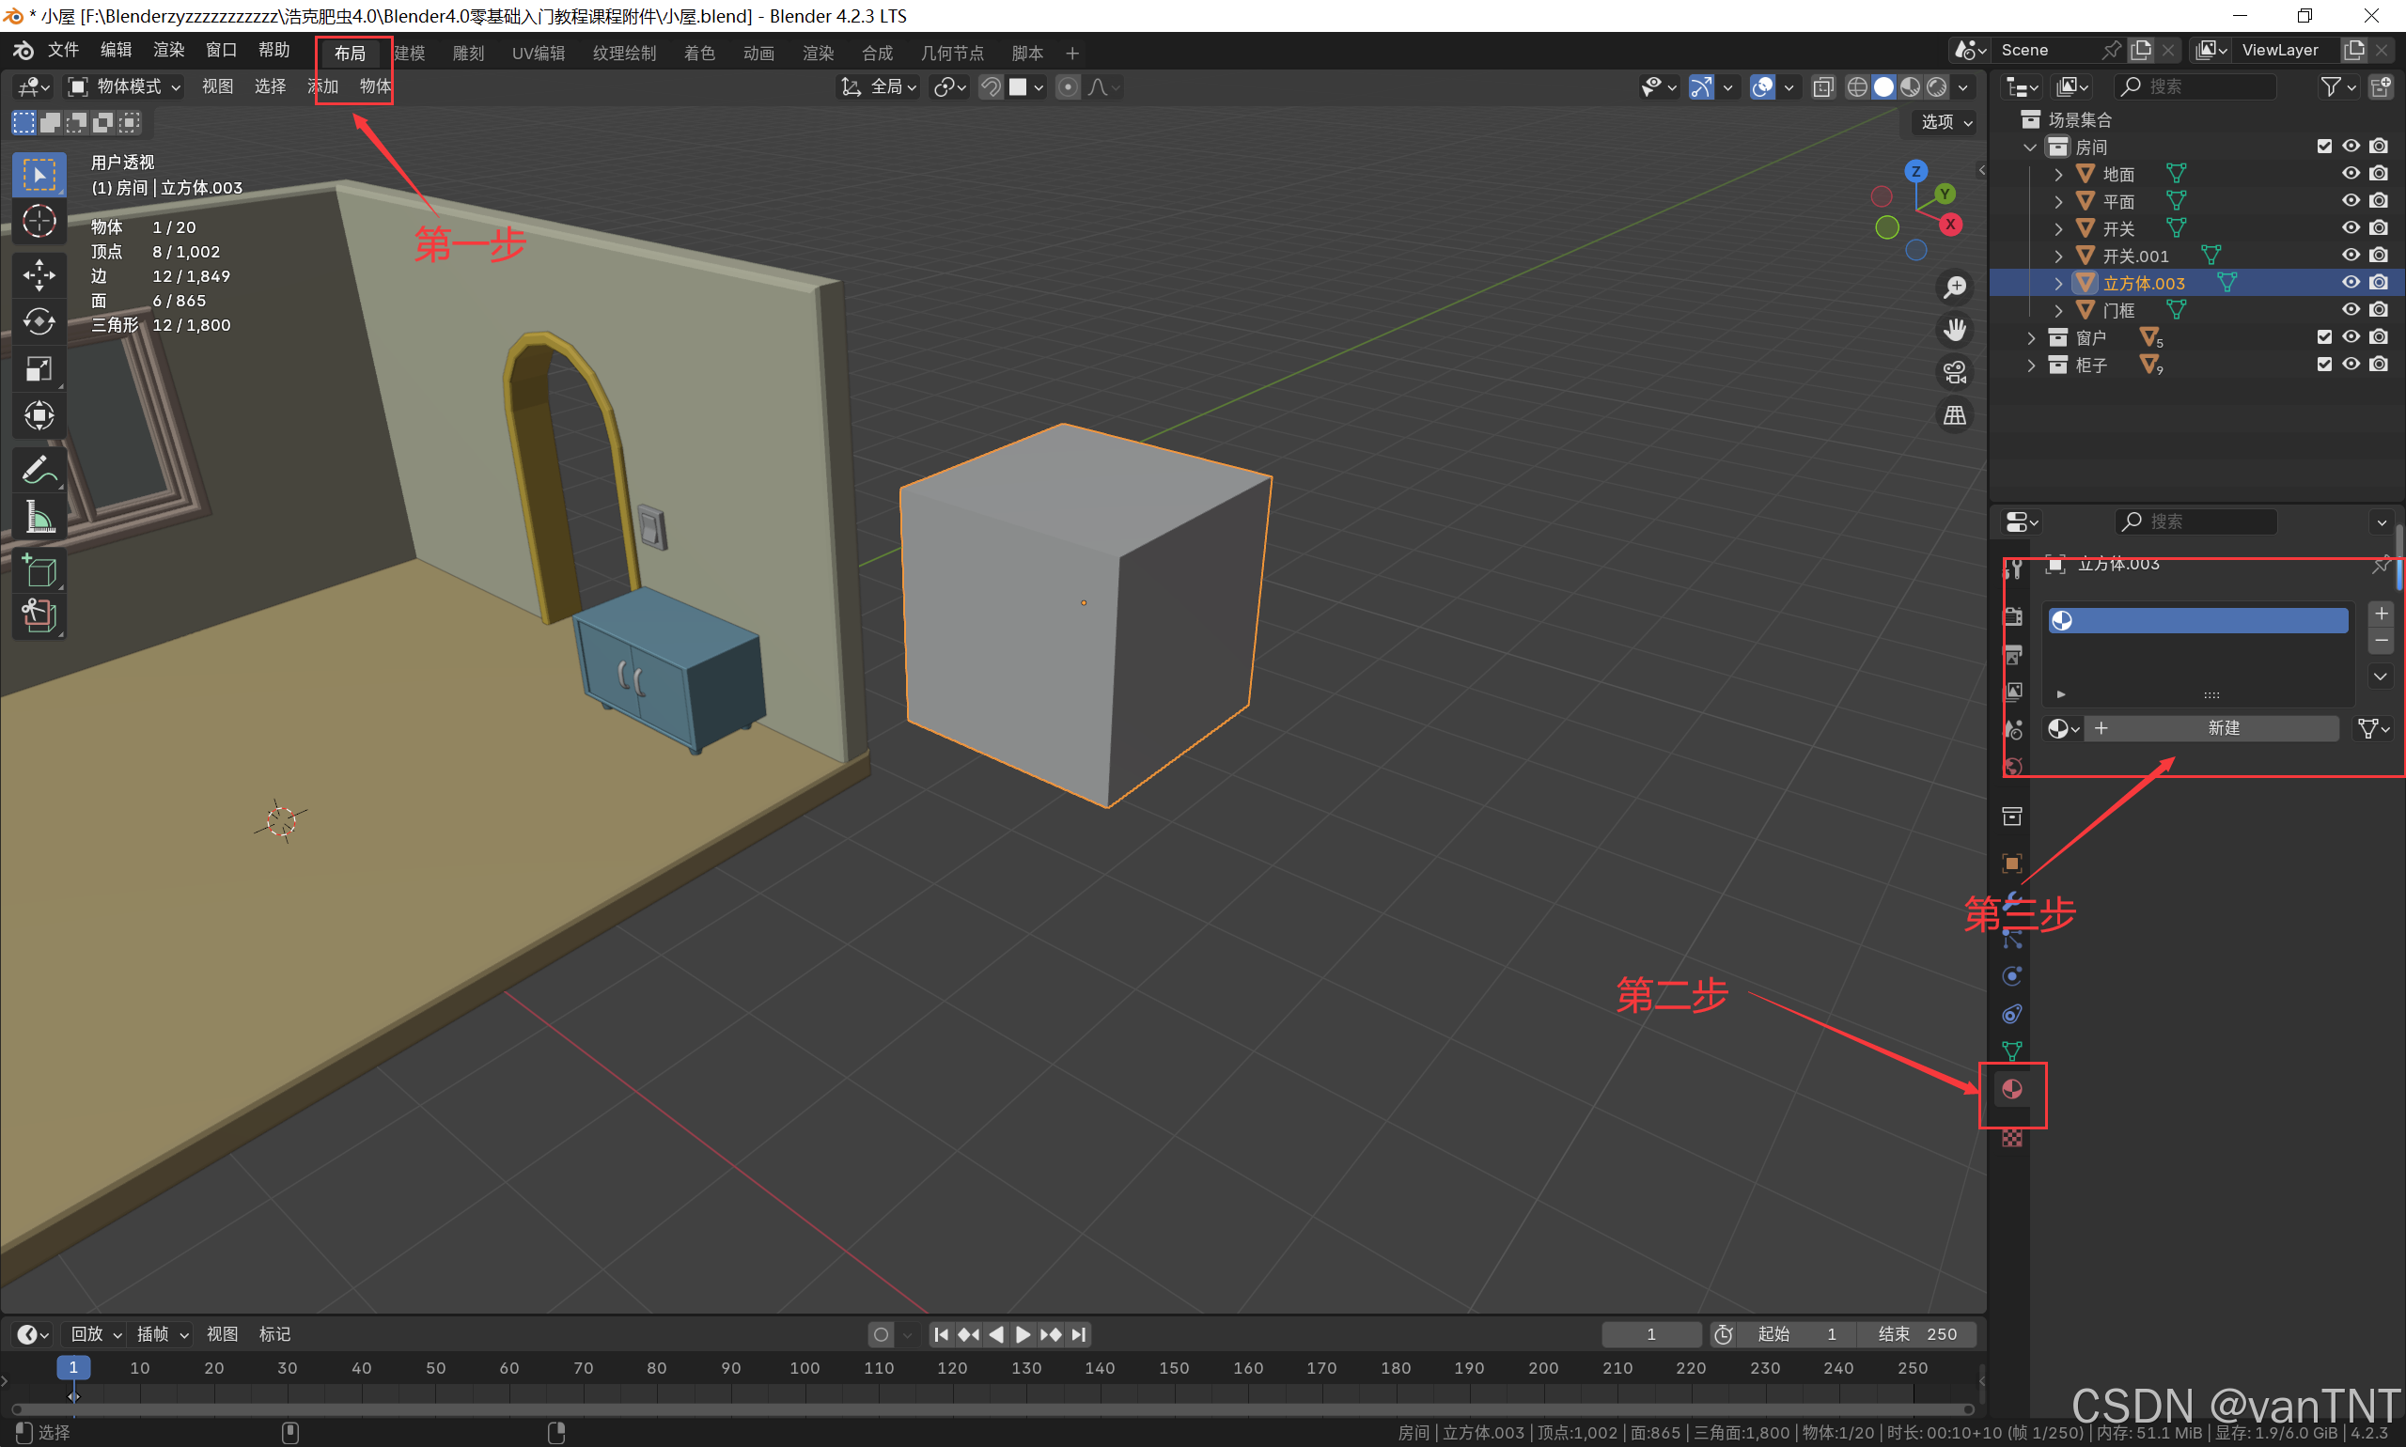Disable render for 立方体.003 camera icon
The height and width of the screenshot is (1447, 2406).
point(2379,283)
